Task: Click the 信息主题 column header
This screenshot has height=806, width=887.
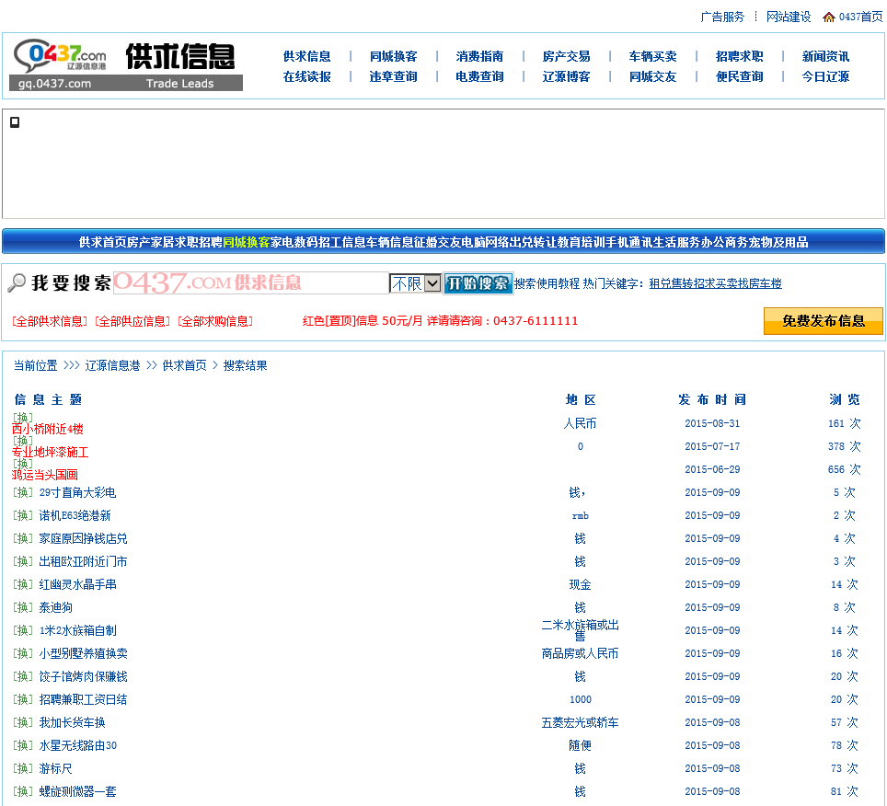Action: (x=48, y=400)
